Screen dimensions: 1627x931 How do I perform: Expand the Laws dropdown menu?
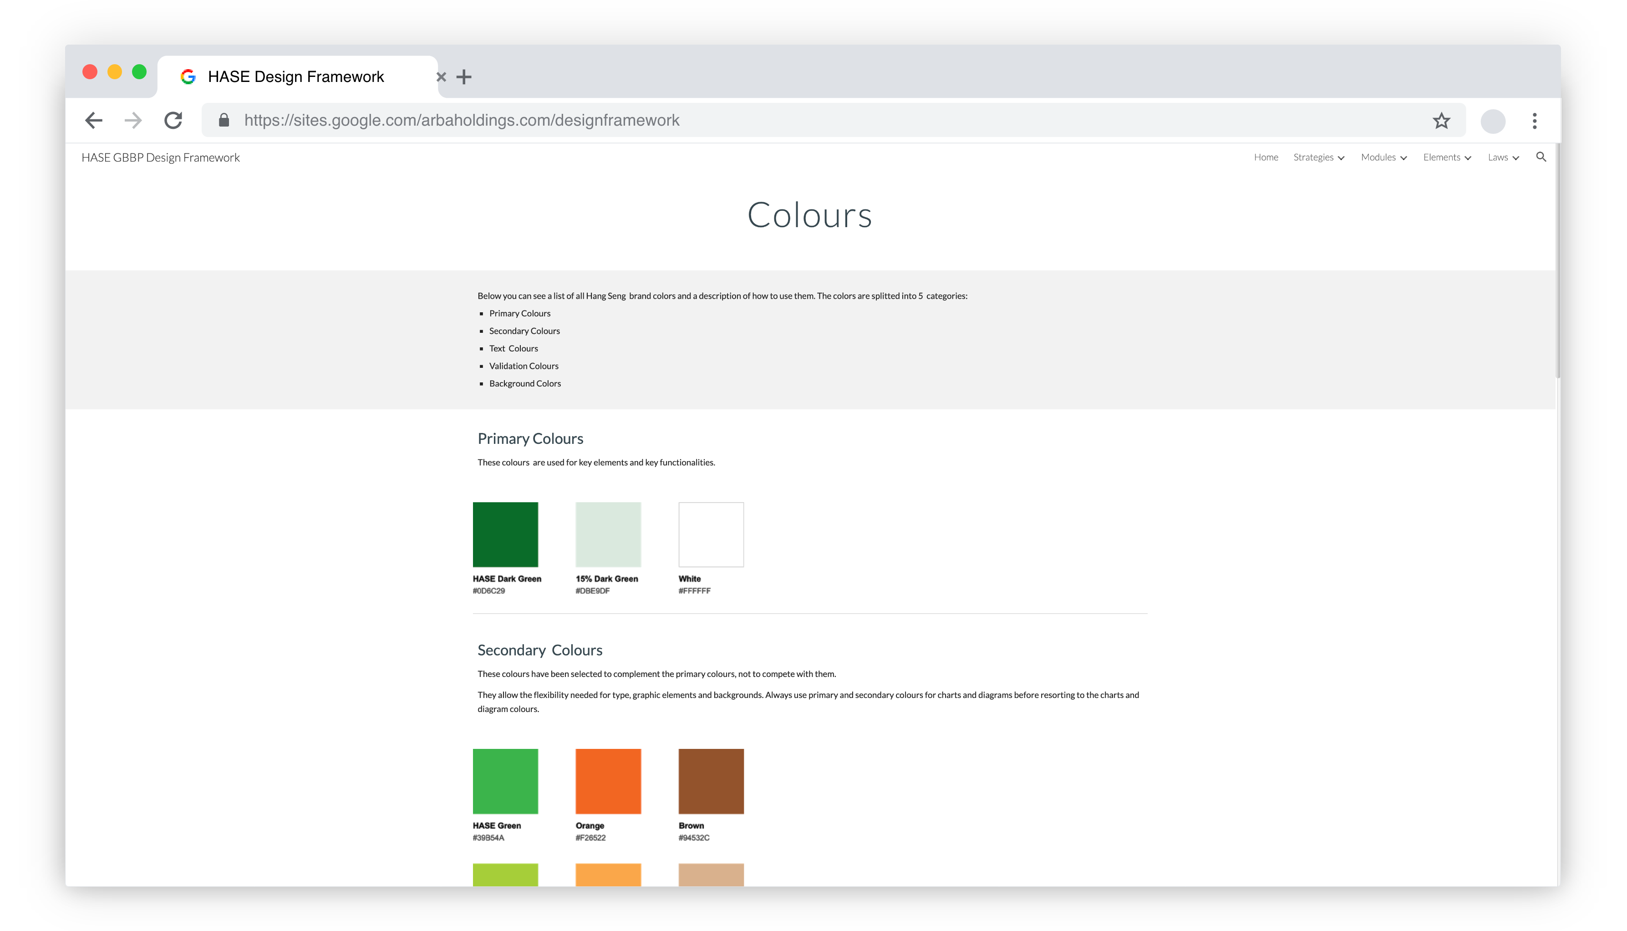(1503, 158)
